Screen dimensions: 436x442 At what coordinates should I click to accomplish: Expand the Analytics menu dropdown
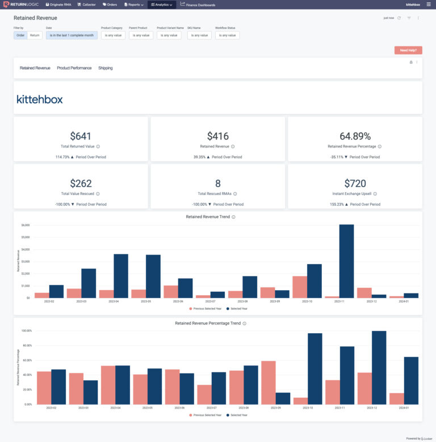coord(162,5)
